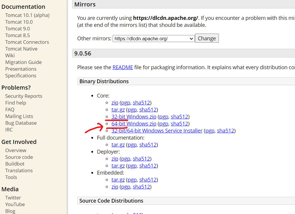The height and width of the screenshot is (214, 295).
Task: Open pgp for 64-bit Windows zip
Action: pos(164,124)
